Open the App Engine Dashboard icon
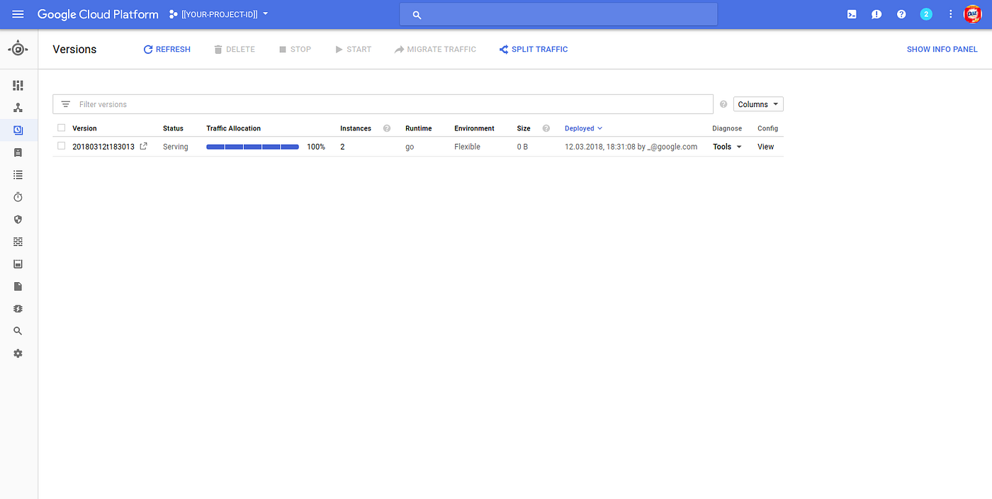992x499 pixels. (18, 85)
